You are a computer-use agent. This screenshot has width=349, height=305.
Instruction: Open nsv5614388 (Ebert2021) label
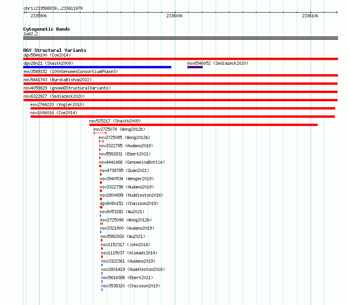[x=127, y=278]
